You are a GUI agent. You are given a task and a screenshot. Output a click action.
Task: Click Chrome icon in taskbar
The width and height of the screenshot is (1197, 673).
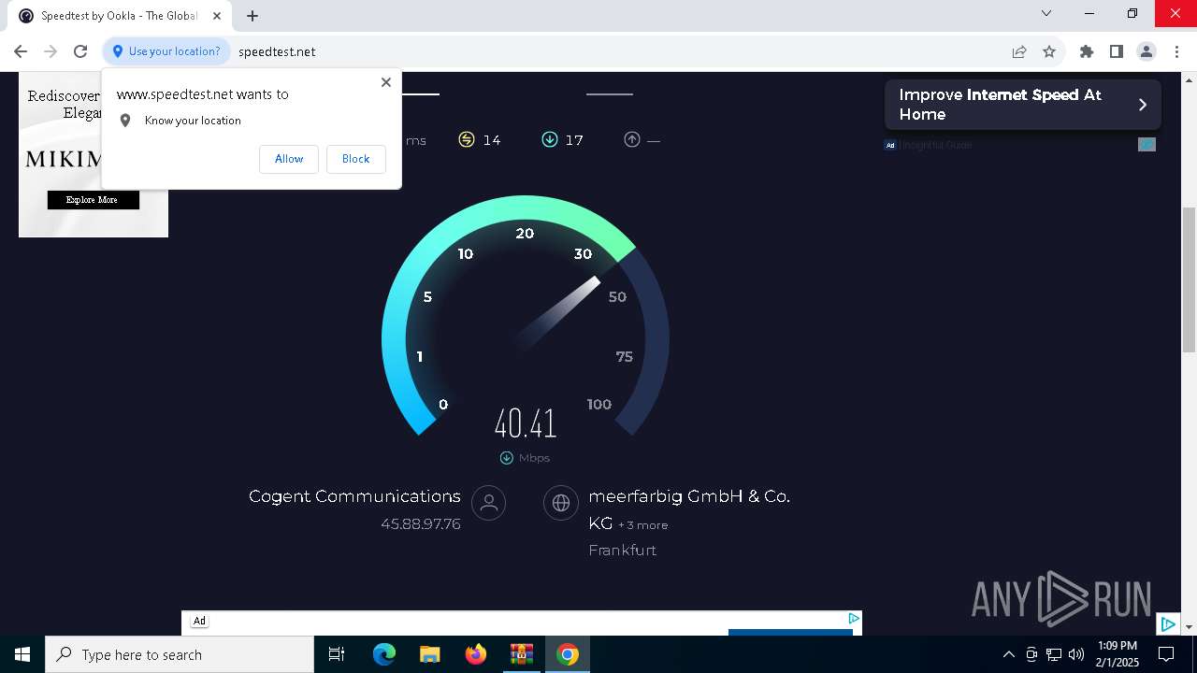(x=567, y=654)
